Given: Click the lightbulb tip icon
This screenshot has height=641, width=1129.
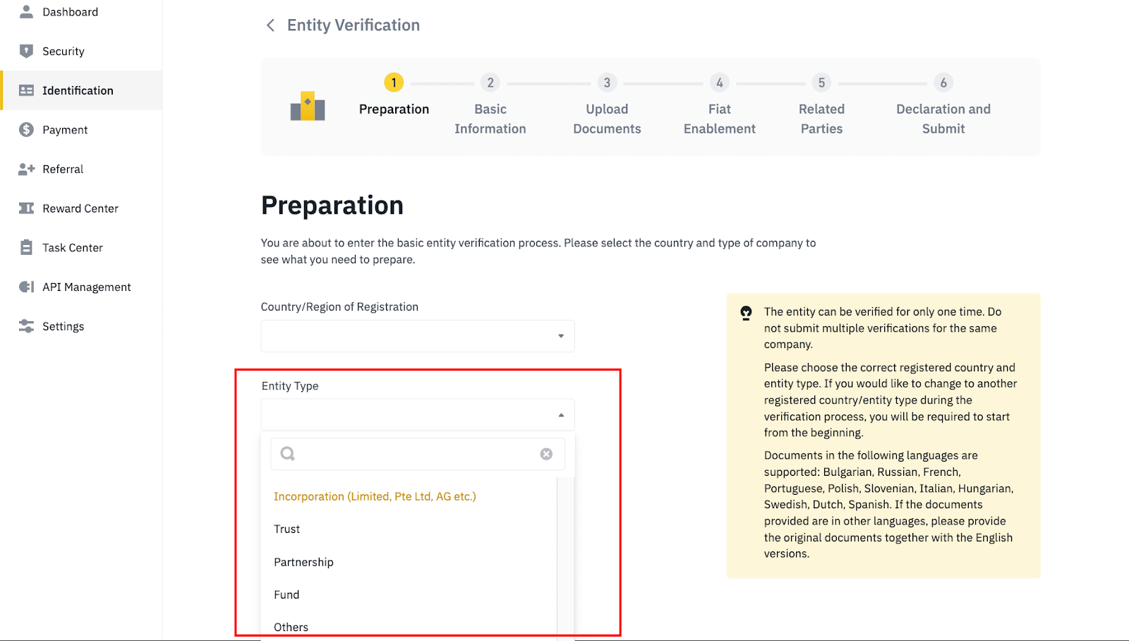Looking at the screenshot, I should click(x=746, y=313).
